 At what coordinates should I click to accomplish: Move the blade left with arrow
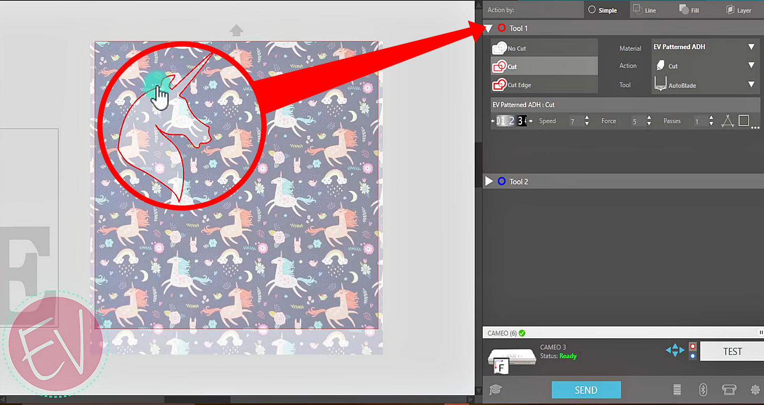pyautogui.click(x=669, y=350)
